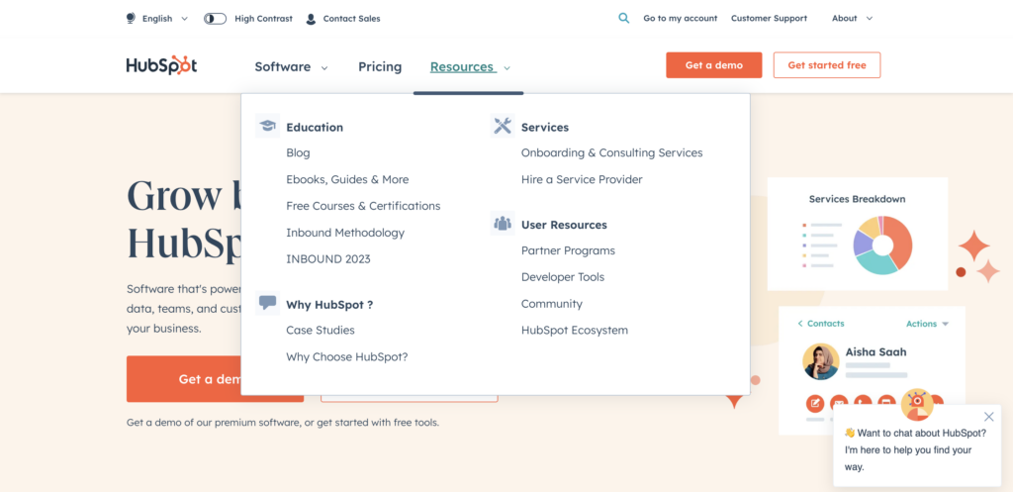Click the Aisha Saah contact name
This screenshot has height=492, width=1013.
tap(876, 352)
